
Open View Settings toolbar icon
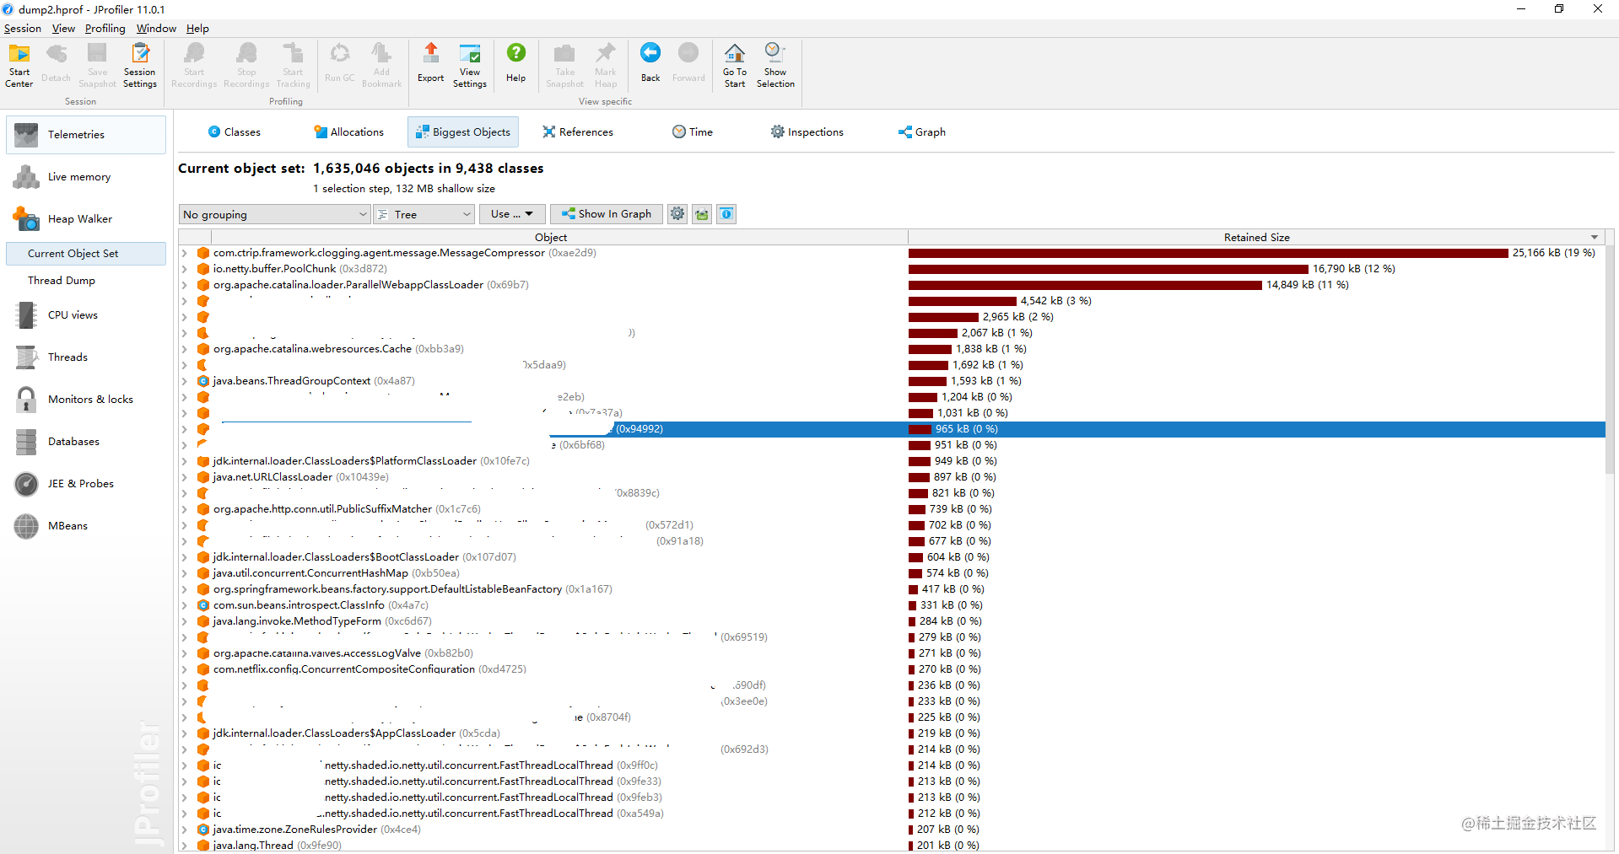470,65
